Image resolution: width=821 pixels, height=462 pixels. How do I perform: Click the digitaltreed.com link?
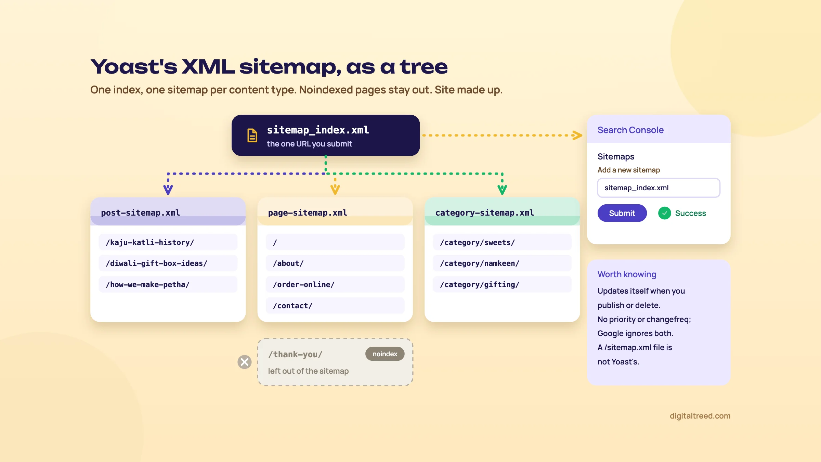coord(700,416)
